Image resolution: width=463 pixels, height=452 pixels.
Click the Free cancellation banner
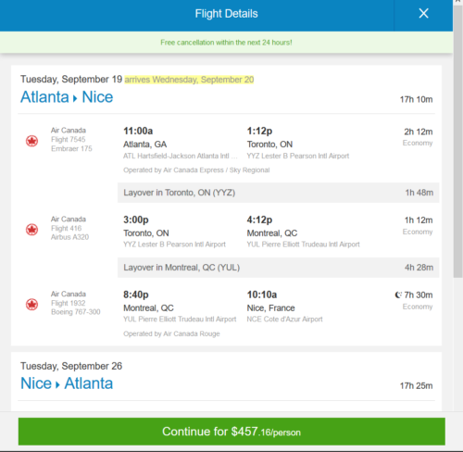tap(226, 43)
